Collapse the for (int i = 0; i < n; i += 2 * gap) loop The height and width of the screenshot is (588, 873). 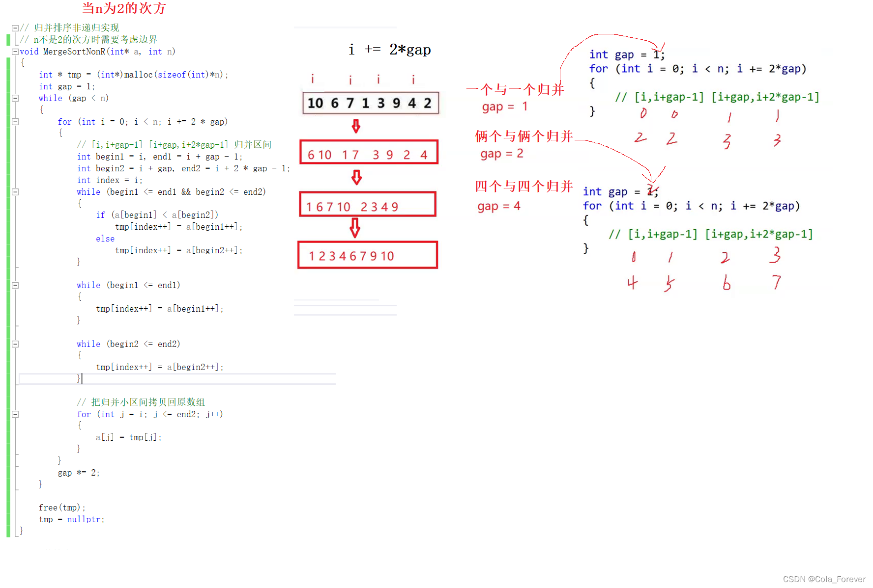pyautogui.click(x=15, y=122)
